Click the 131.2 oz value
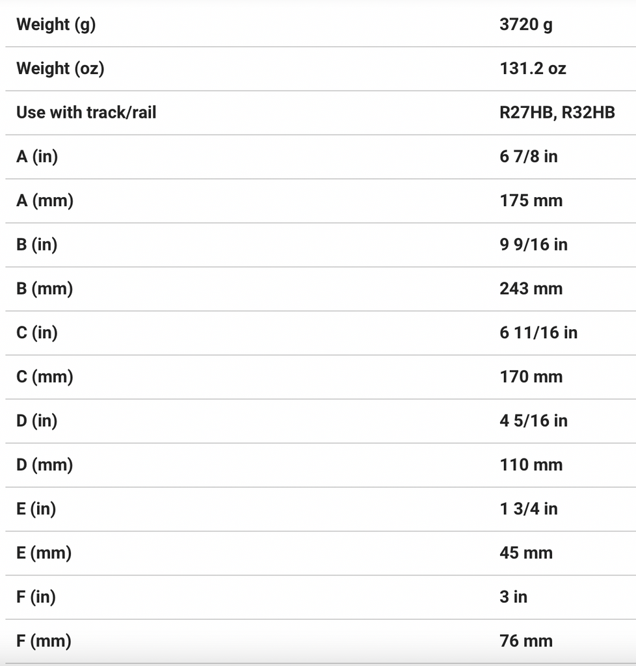The image size is (636, 666). point(533,68)
